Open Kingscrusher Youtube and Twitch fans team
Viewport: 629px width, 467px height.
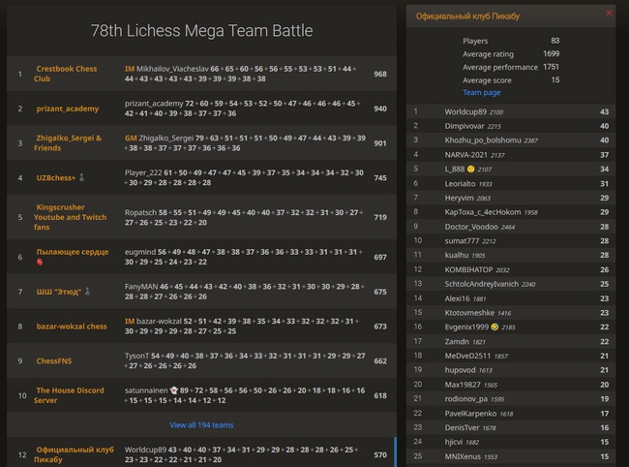[x=71, y=217]
